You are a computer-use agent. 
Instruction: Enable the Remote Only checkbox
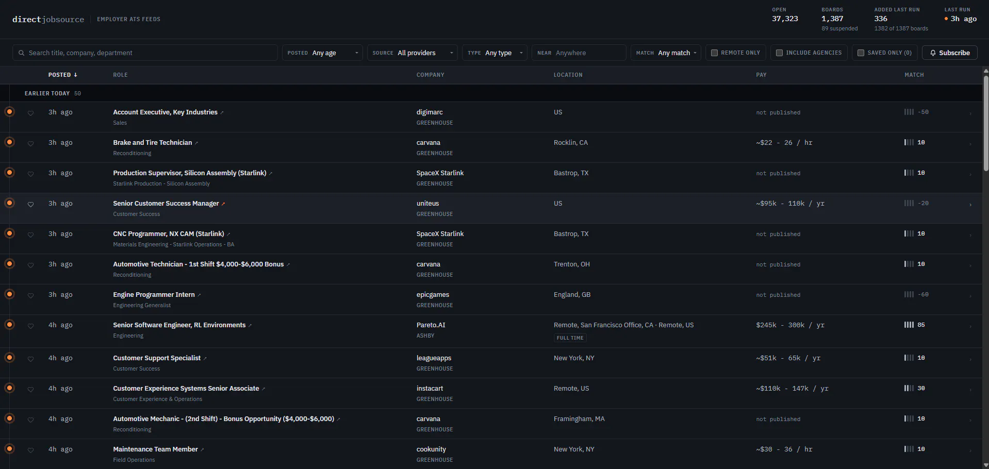pos(714,53)
